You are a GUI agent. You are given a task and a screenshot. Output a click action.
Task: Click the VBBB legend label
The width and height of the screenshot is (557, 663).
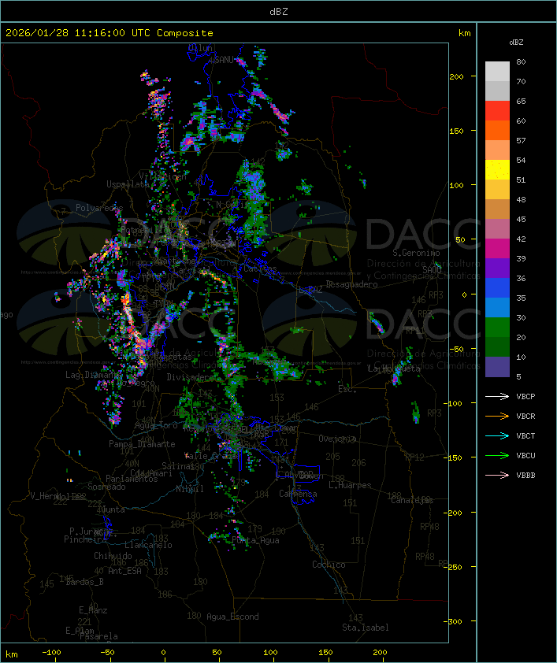coord(525,476)
